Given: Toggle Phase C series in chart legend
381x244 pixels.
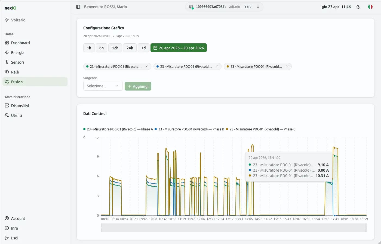Looking at the screenshot, I should (x=261, y=129).
